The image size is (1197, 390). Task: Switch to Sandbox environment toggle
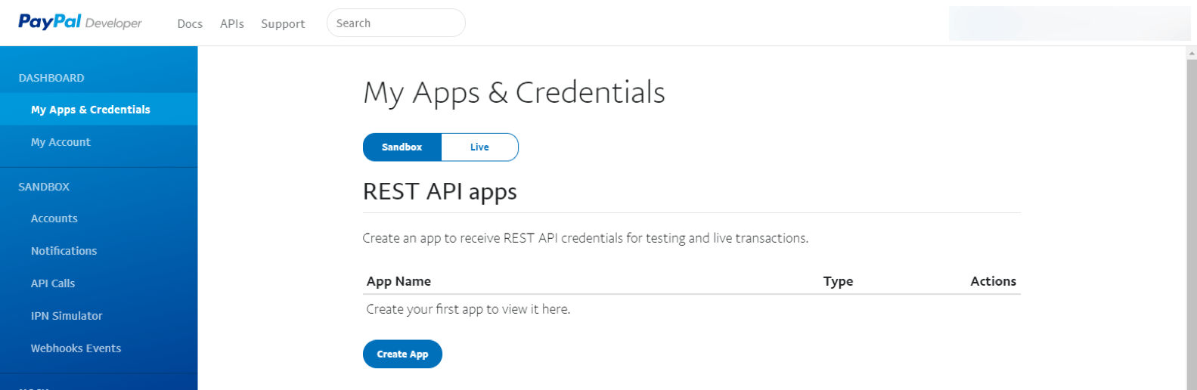pyautogui.click(x=402, y=147)
